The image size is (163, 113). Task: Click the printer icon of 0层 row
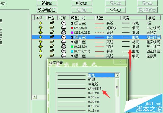point(64,23)
